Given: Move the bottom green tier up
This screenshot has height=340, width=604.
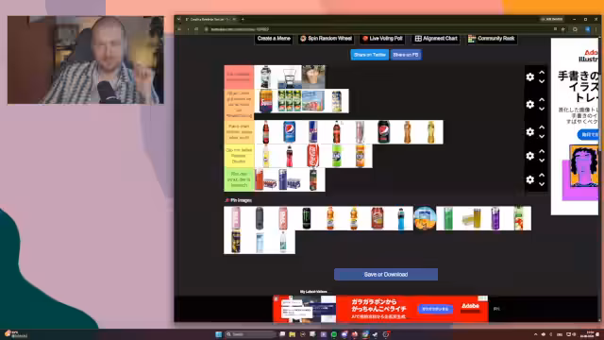Looking at the screenshot, I should tap(542, 175).
